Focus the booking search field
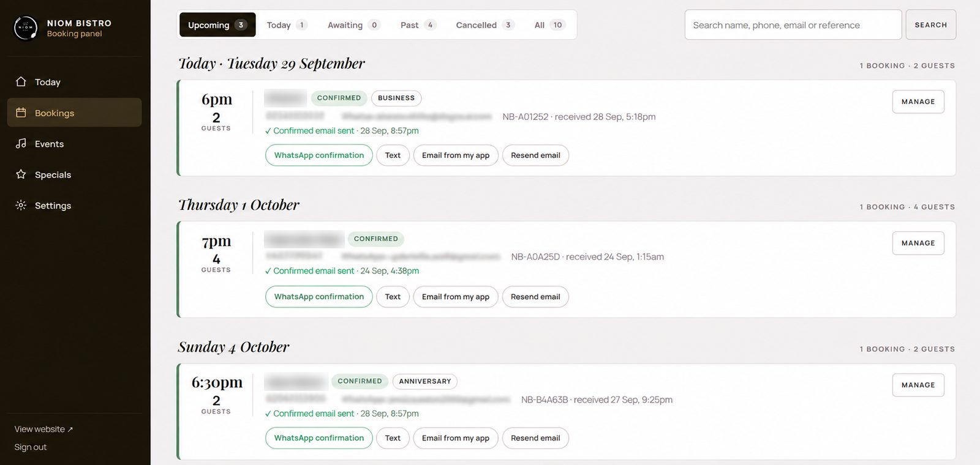 tap(793, 25)
